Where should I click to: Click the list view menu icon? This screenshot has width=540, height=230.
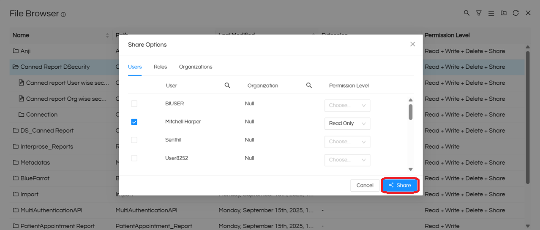pyautogui.click(x=491, y=13)
